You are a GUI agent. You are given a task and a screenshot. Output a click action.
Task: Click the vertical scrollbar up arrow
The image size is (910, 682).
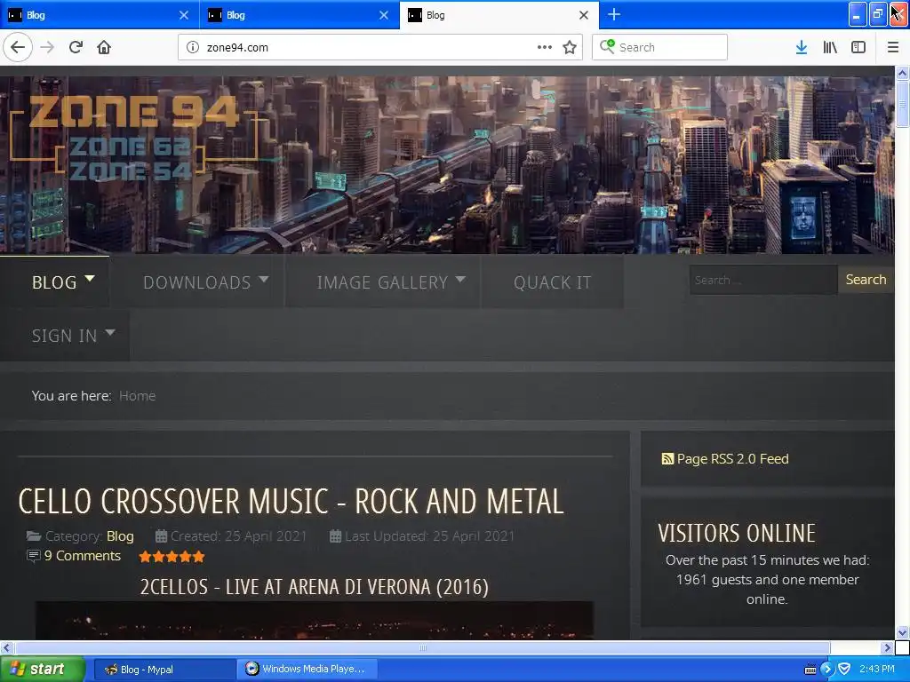(x=902, y=73)
